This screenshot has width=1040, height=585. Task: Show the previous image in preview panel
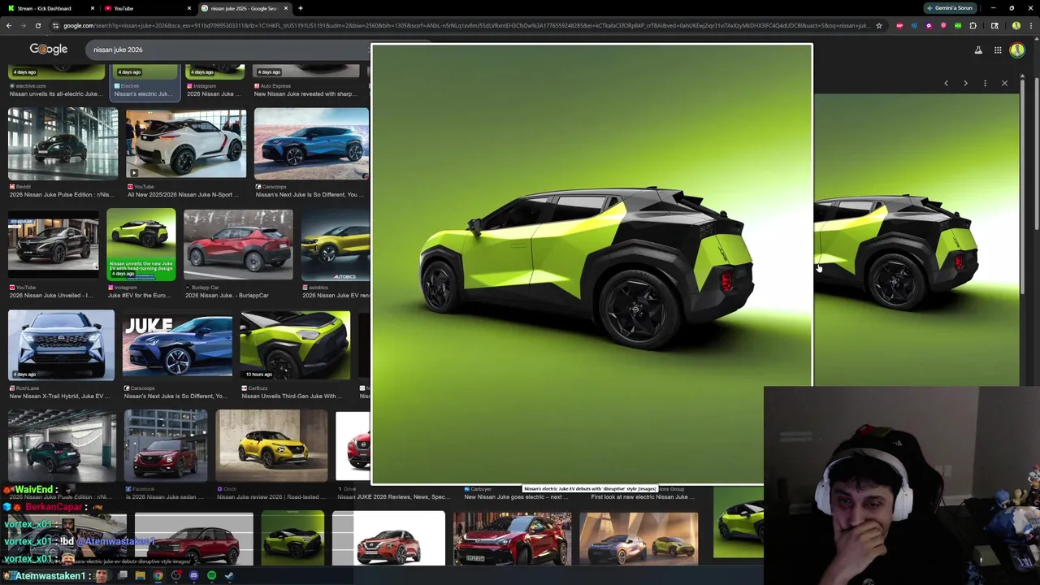pyautogui.click(x=946, y=83)
